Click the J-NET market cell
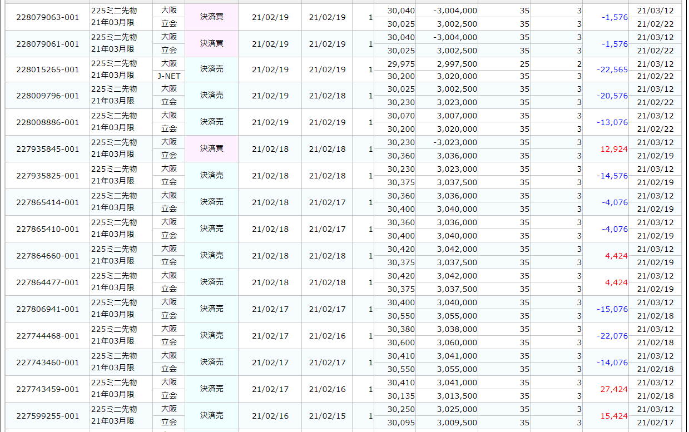Screen dimensions: 689x432 tap(169, 76)
